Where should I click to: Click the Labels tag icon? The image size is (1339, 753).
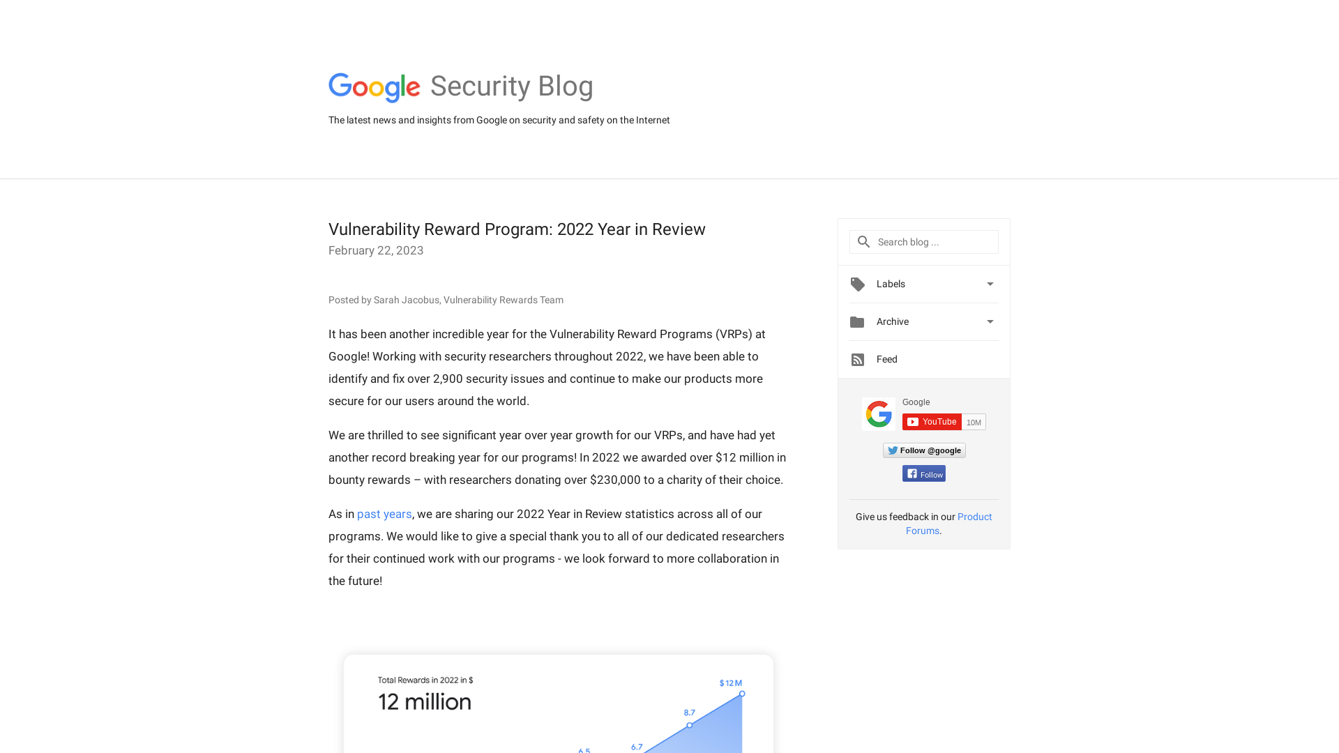click(x=857, y=284)
